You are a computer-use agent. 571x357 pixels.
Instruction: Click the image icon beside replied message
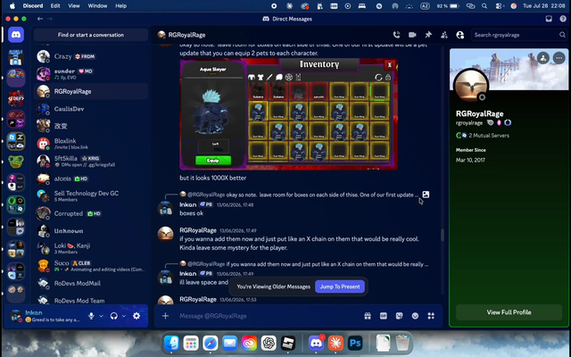coord(426,195)
